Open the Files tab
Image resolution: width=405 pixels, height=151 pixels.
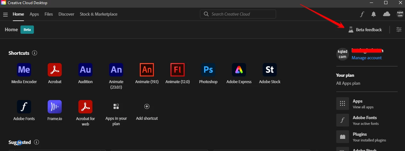pos(49,14)
